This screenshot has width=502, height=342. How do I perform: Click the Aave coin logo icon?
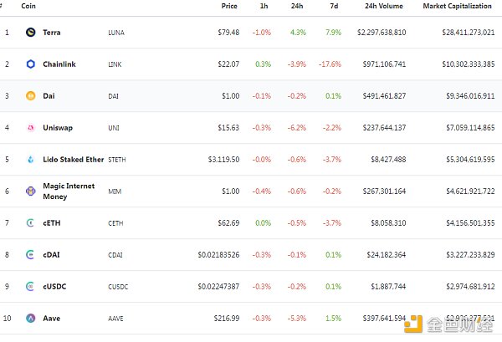31,319
